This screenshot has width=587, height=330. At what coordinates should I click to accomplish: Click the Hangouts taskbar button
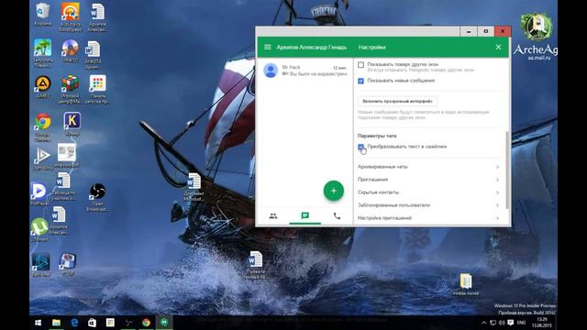(164, 323)
